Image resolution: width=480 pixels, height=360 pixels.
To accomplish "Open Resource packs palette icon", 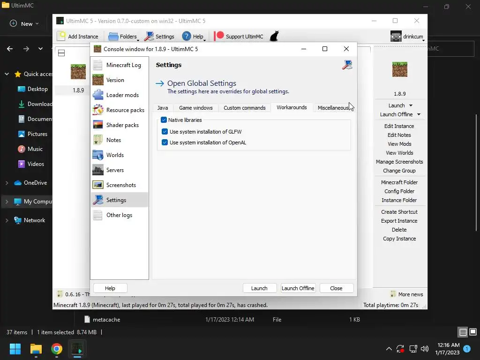I will [97, 110].
